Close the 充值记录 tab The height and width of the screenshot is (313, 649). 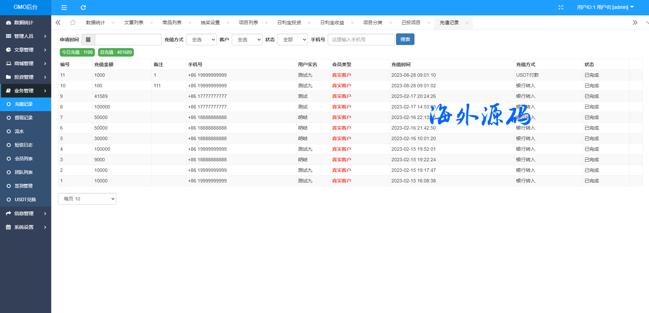tap(467, 23)
